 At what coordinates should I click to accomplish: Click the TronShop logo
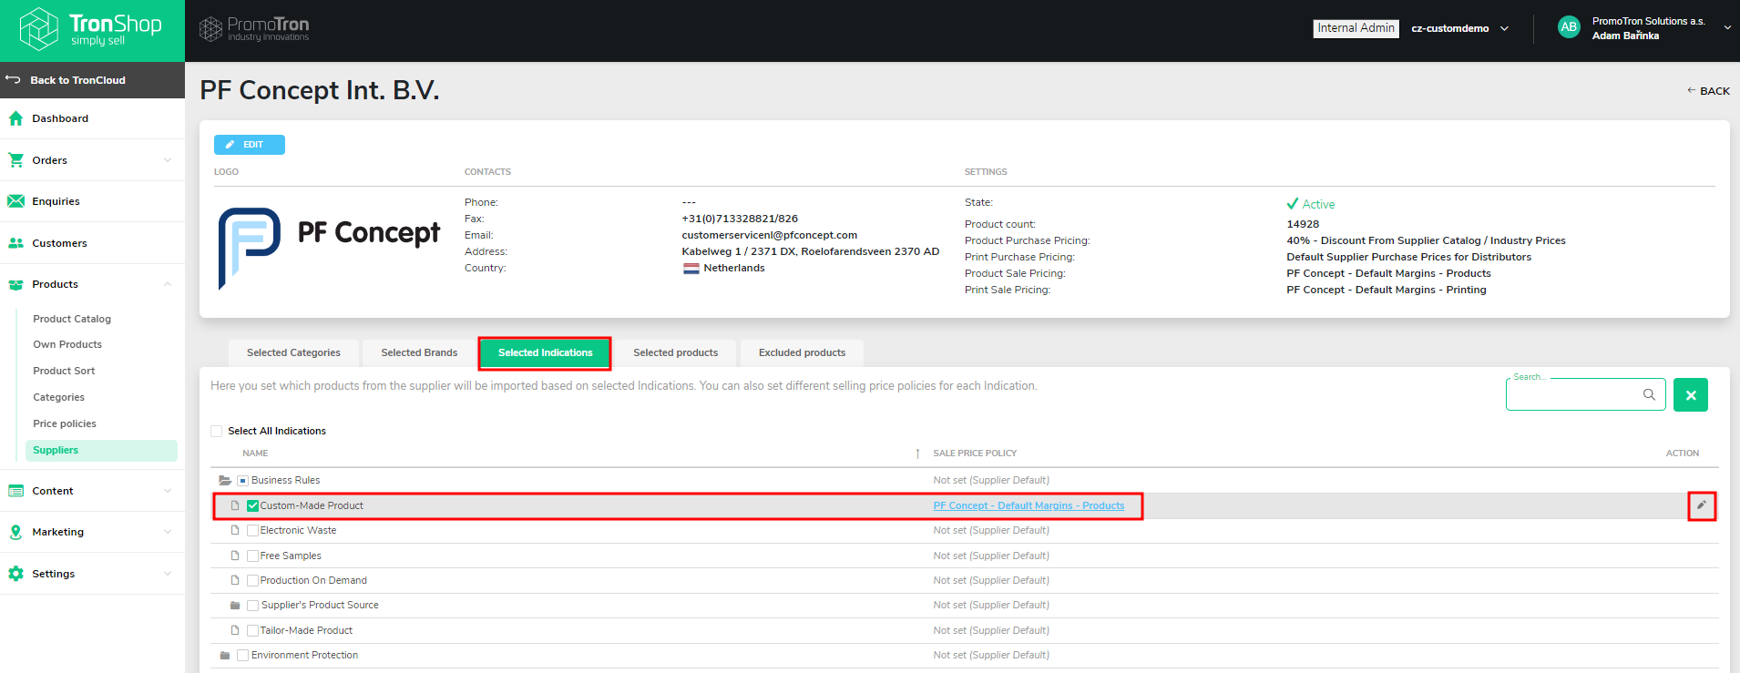tap(91, 28)
